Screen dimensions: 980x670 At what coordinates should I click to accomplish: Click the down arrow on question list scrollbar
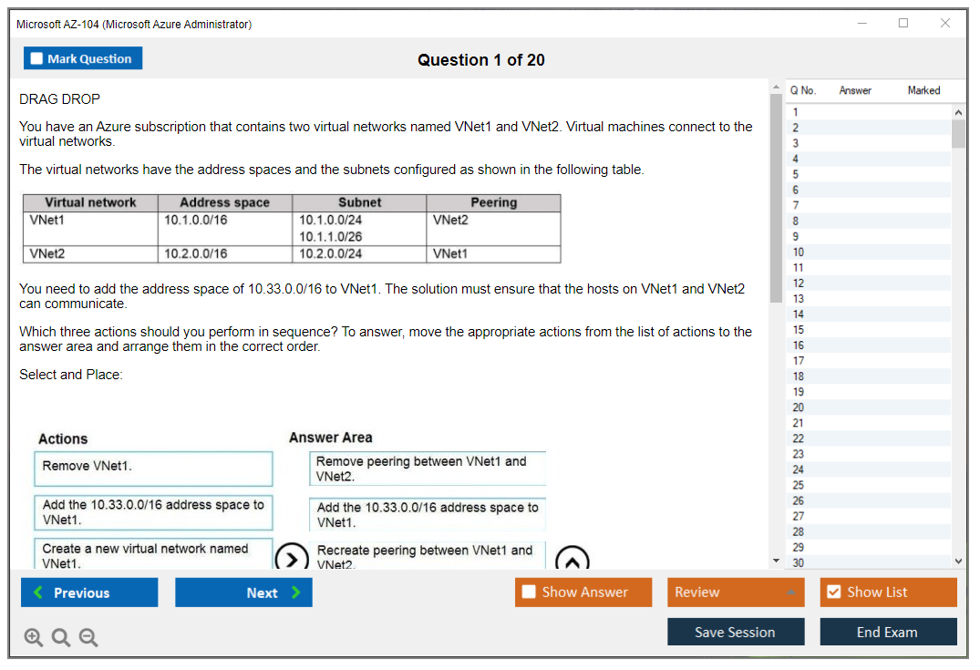[x=958, y=561]
